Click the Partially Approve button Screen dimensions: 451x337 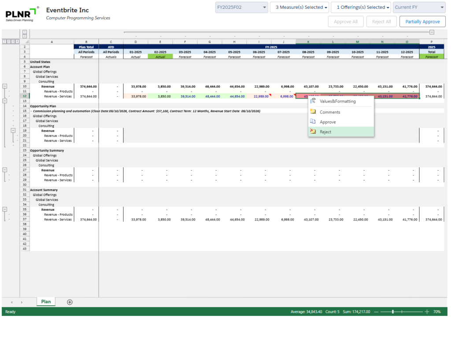[422, 22]
